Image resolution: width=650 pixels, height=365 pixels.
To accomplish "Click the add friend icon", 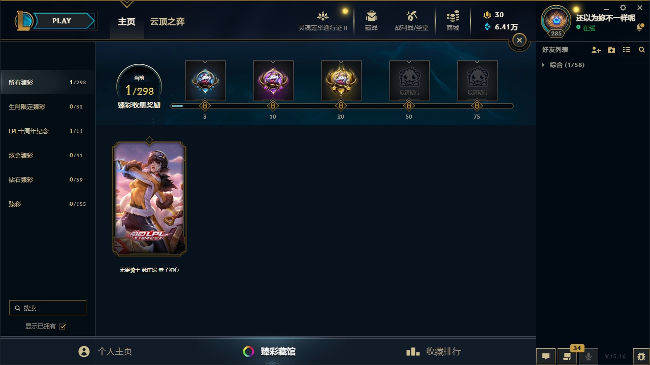I will coord(596,50).
